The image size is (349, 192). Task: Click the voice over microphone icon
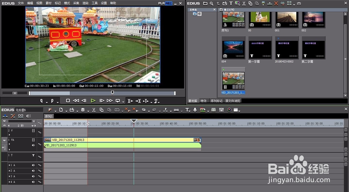click(x=195, y=110)
